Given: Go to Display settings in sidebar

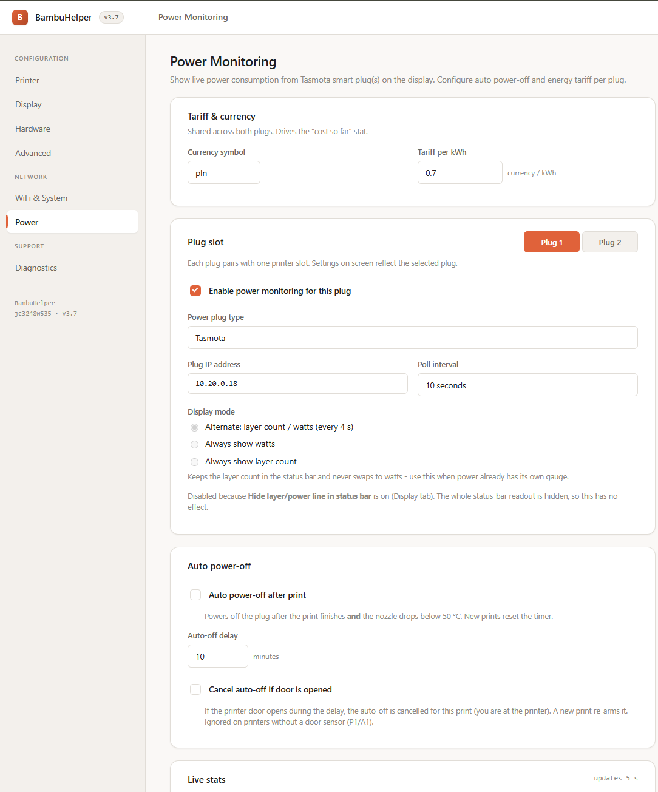Looking at the screenshot, I should pos(29,104).
